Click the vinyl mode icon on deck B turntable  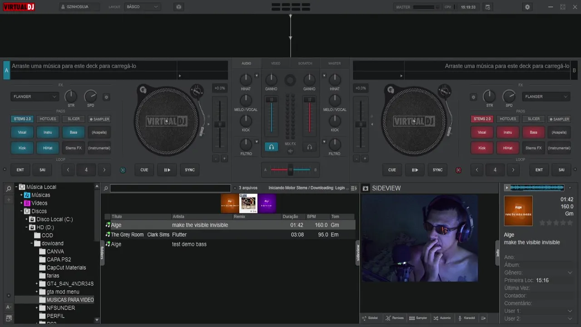coord(390,89)
